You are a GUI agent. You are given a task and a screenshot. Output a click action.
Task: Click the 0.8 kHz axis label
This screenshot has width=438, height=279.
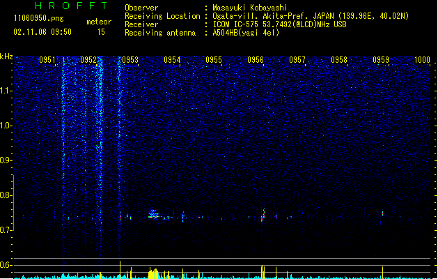click(6, 195)
